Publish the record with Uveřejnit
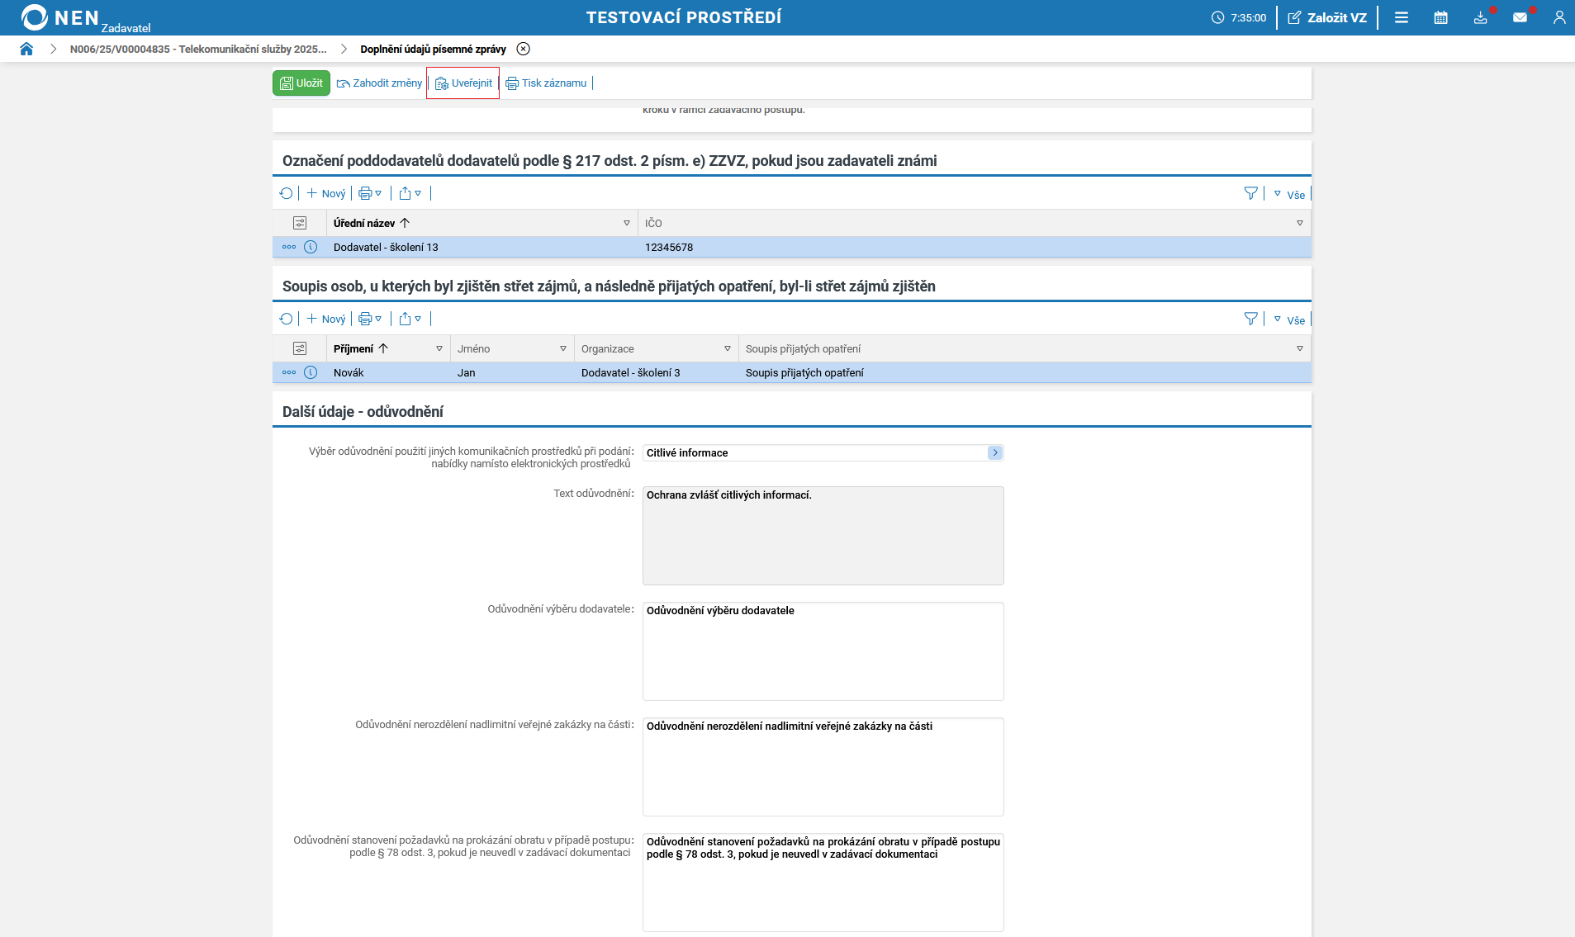1575x937 pixels. (463, 83)
